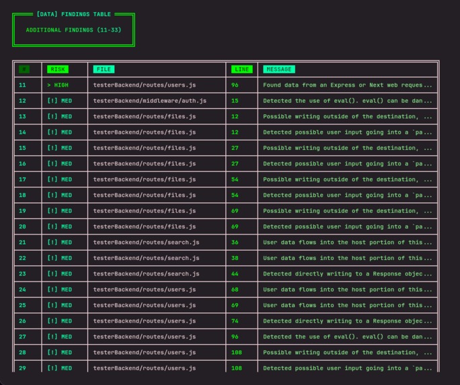Click row number 13
Screen dimensions: 460x385
click(x=22, y=116)
